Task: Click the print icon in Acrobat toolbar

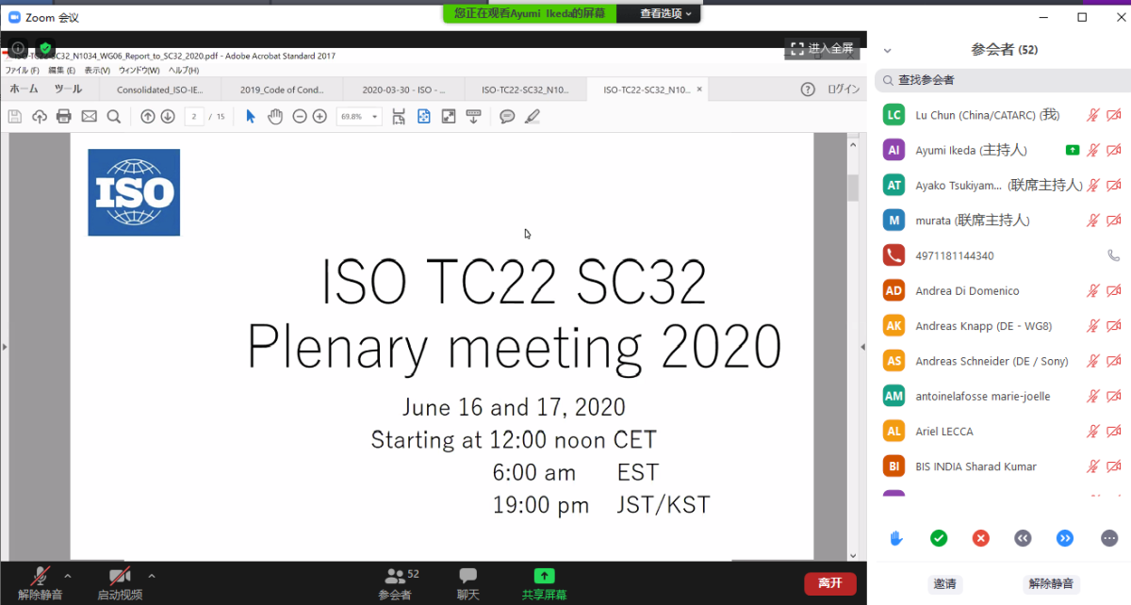Action: 64,117
